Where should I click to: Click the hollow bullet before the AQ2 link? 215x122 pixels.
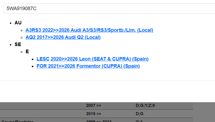point(21,38)
